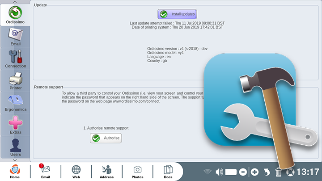Click 'Ordissimo version : v4 (sr2018) - dev' text
Screen dimensions: 322x181
pos(177,49)
